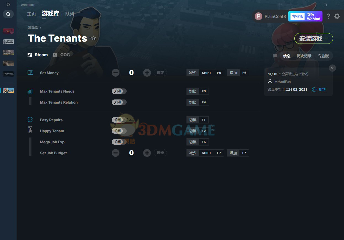The height and width of the screenshot is (240, 344).
Task: Open MrAntiFun author link
Action: [282, 82]
